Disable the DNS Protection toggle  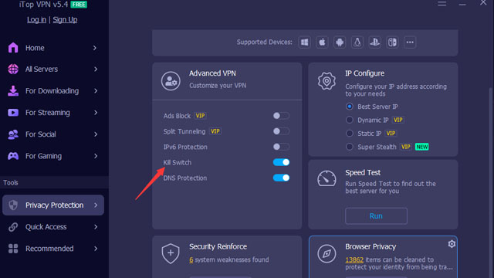coord(281,178)
